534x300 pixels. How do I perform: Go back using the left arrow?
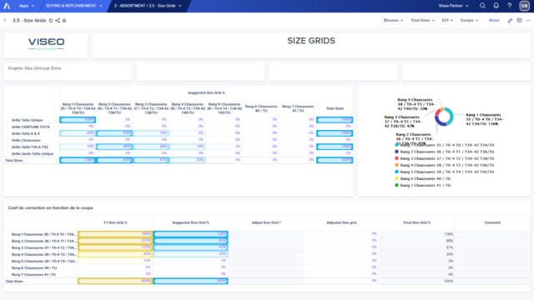[5, 20]
